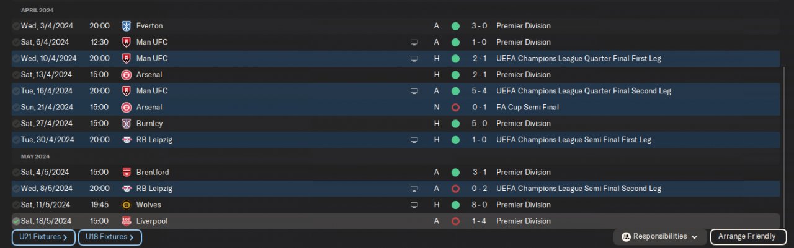Open the 8 - 0 Wolves match result

click(x=478, y=205)
